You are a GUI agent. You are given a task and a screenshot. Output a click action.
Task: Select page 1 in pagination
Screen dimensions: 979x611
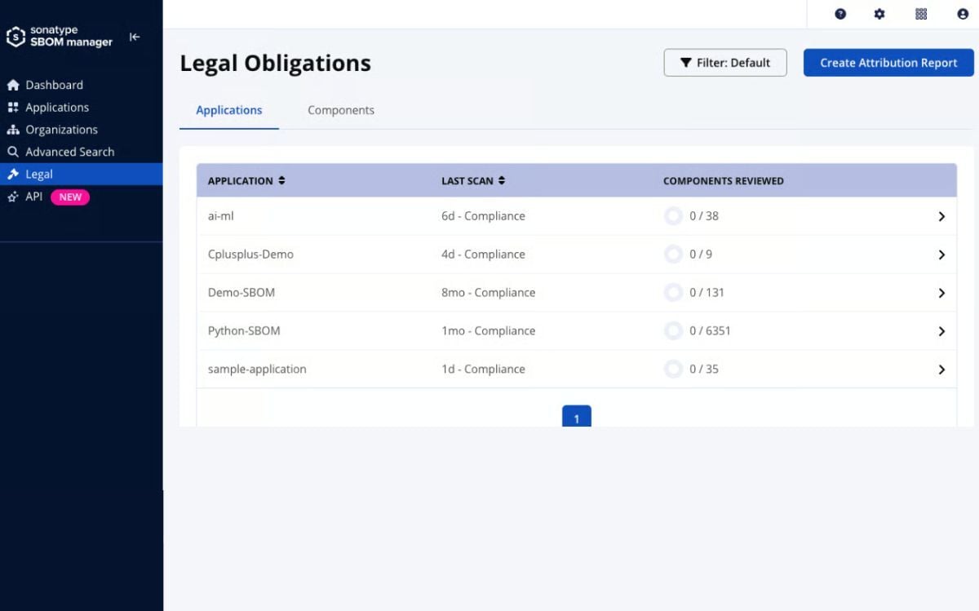[x=577, y=418]
